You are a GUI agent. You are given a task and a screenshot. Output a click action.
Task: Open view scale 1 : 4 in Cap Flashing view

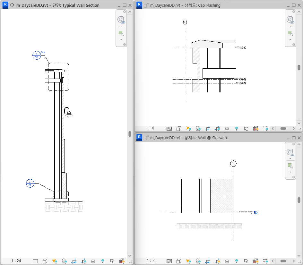150,128
